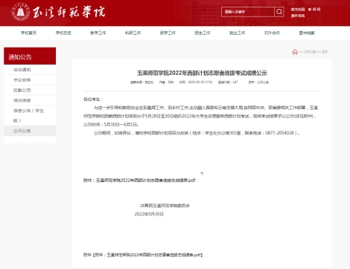Click the signature 共青团玉溪师范学院委员会
This screenshot has height=269, width=350.
click(165, 206)
